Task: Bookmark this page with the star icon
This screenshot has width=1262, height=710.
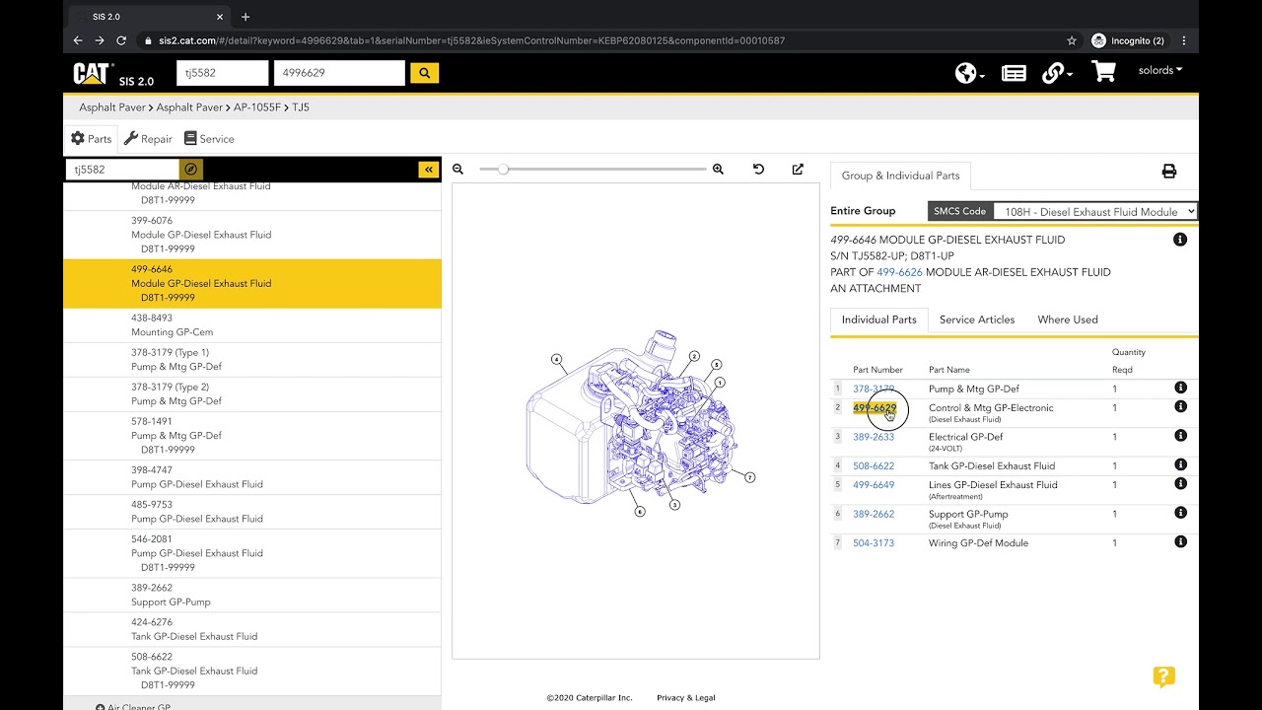Action: (x=1072, y=40)
